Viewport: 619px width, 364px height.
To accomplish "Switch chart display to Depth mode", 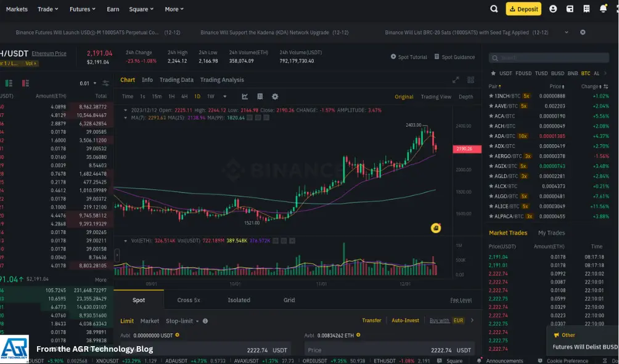I will [466, 97].
